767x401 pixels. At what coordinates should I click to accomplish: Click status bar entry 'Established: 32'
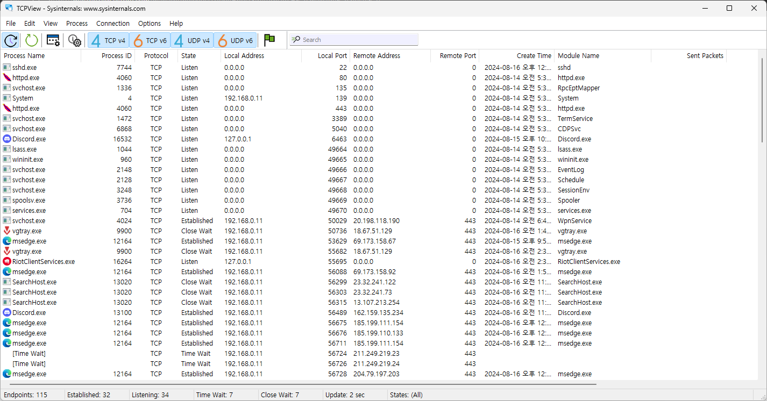click(x=89, y=395)
